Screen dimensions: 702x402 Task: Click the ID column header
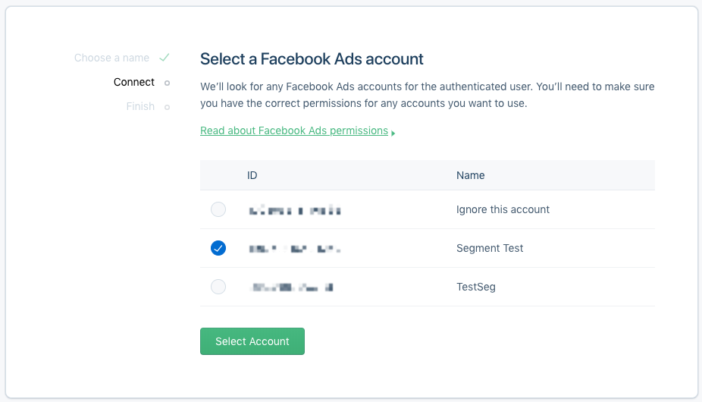(252, 175)
